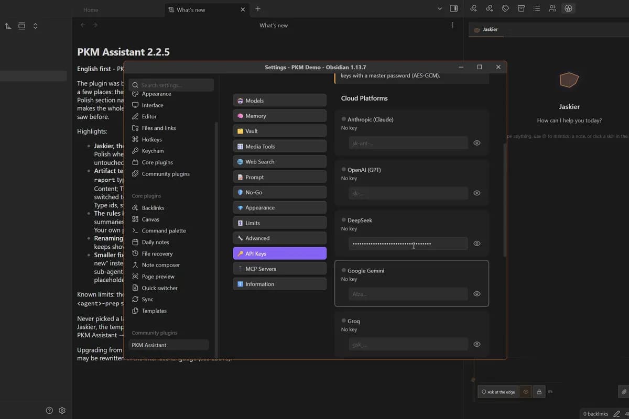Toggle the right sidebar panel icon
Viewport: 629px width, 419px height.
454,8
